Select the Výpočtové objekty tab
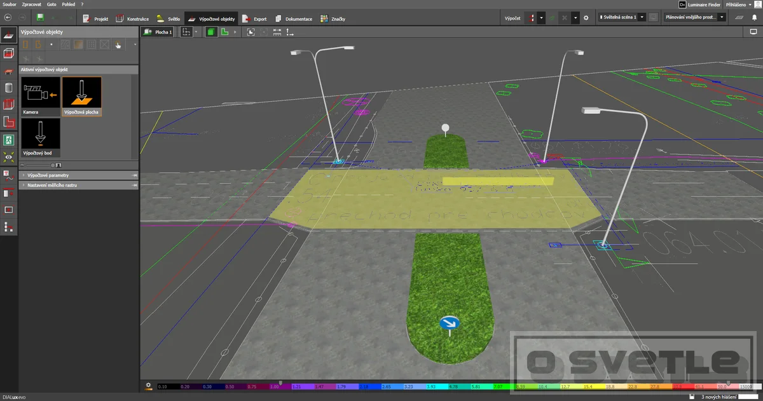 [x=211, y=18]
